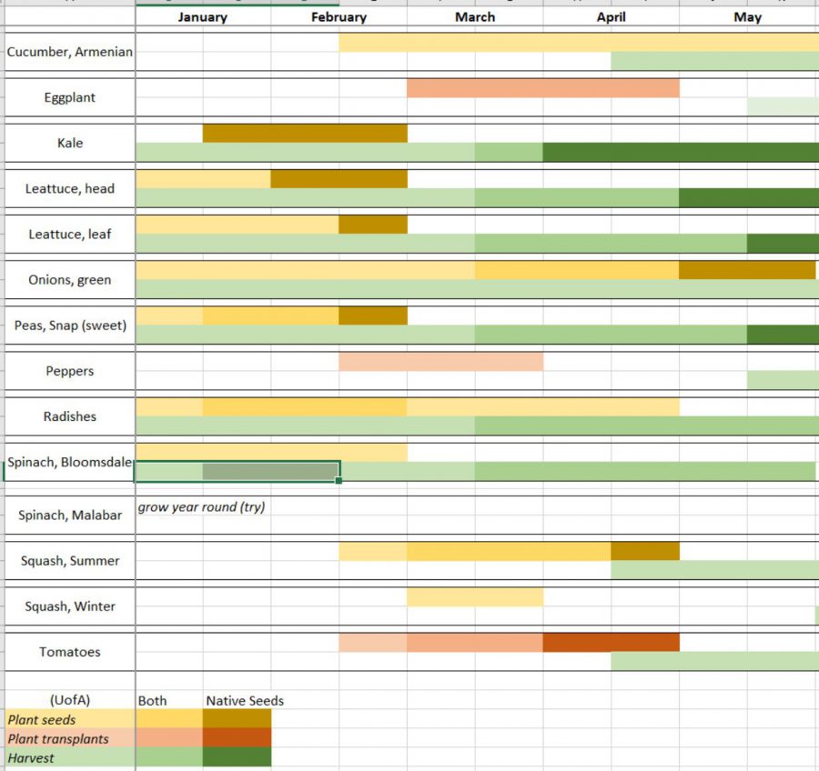Click the Eggplant row label cell
The width and height of the screenshot is (819, 771).
(x=70, y=97)
